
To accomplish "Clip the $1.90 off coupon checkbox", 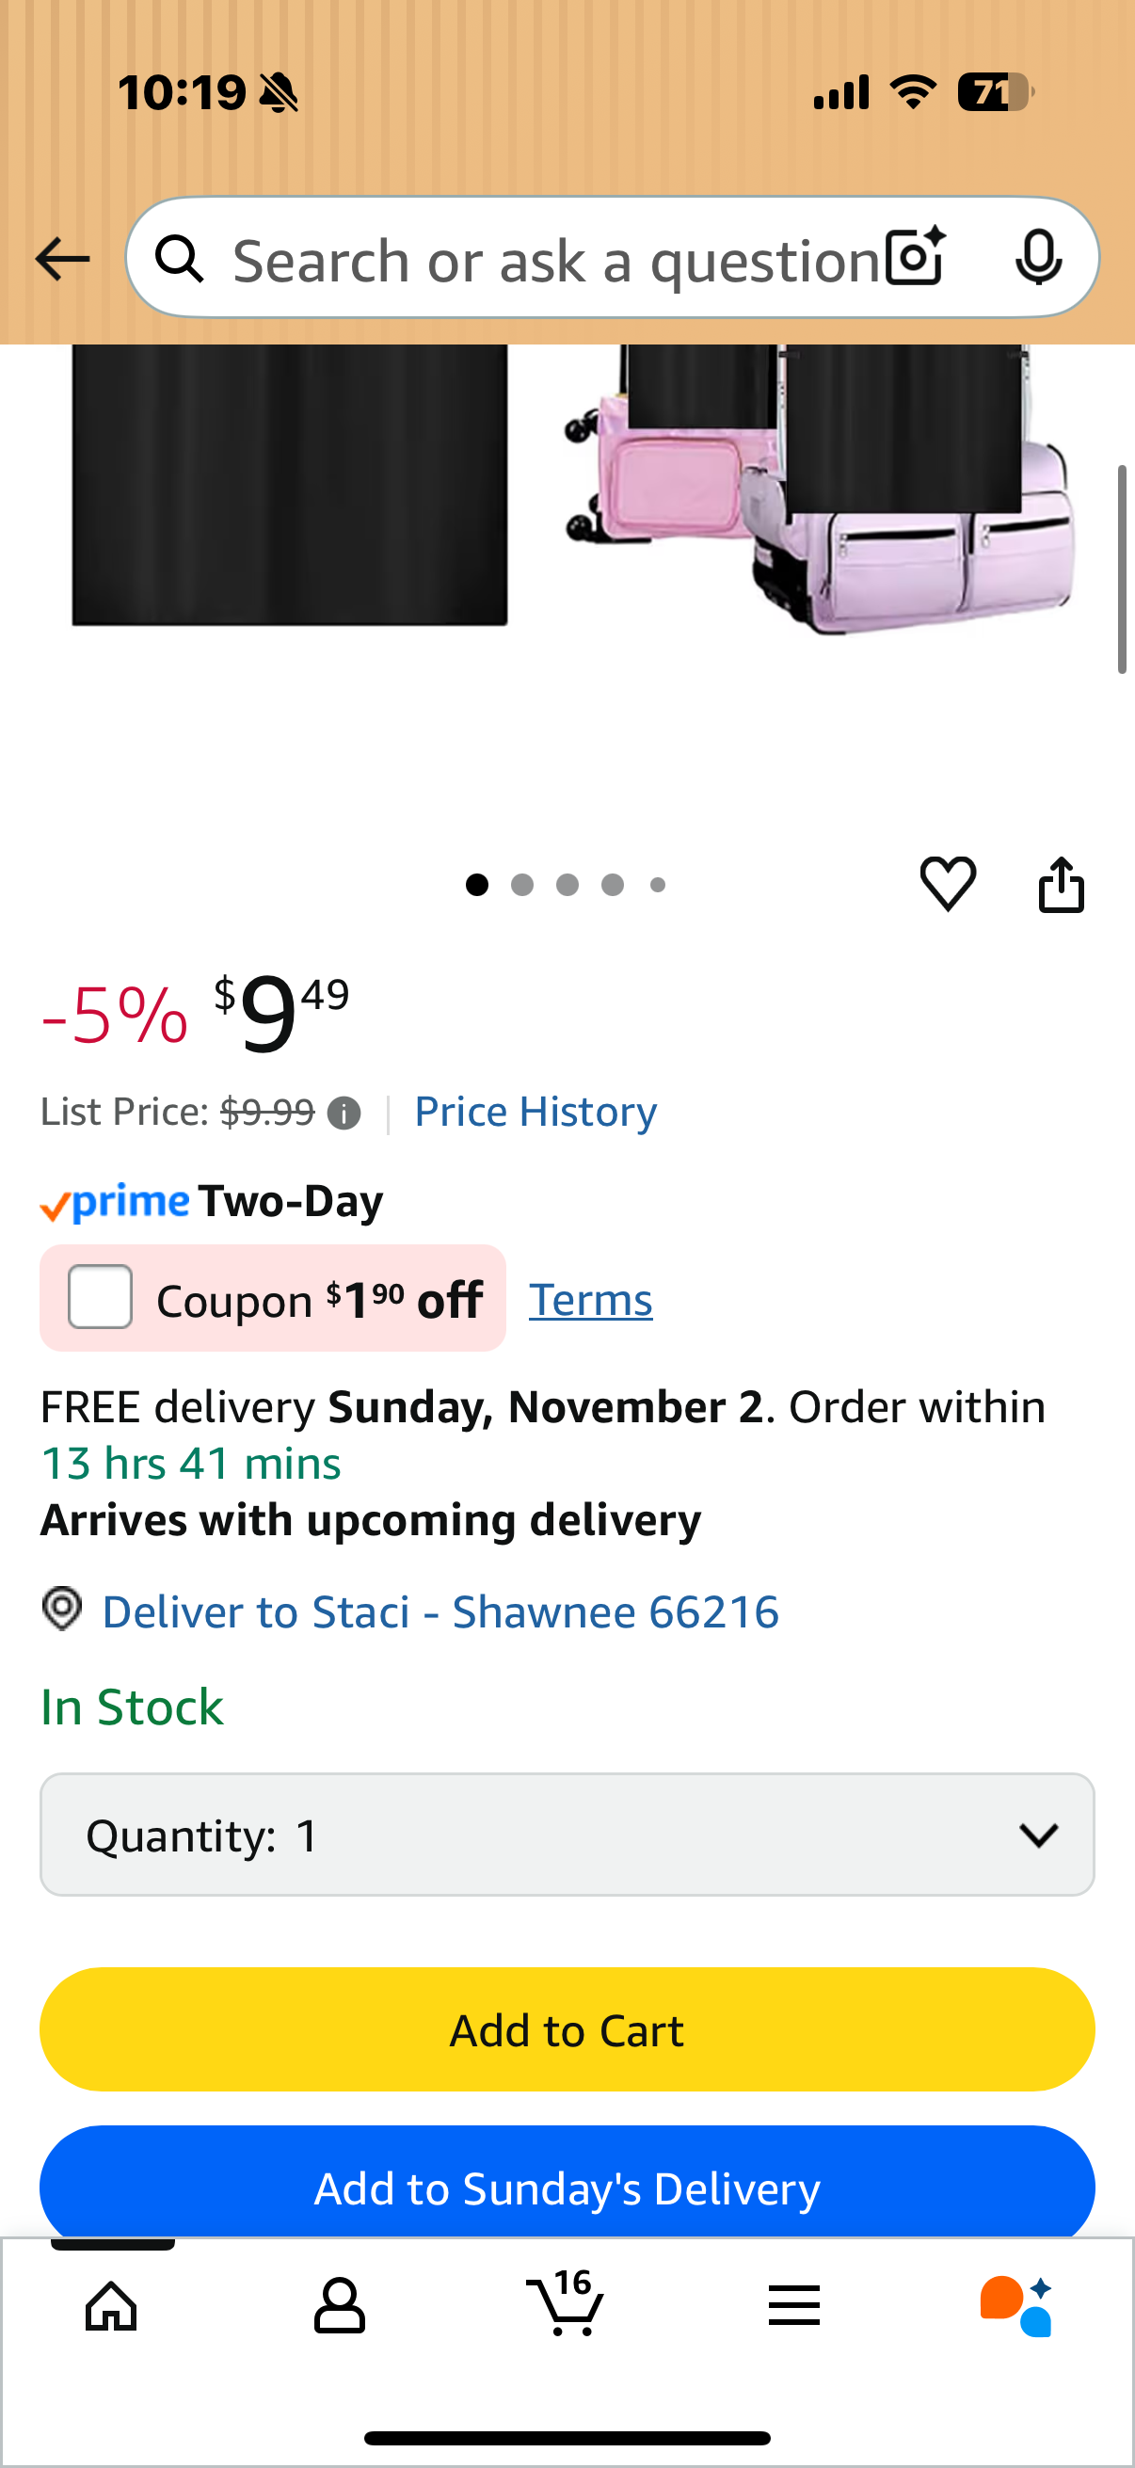I will coord(101,1297).
